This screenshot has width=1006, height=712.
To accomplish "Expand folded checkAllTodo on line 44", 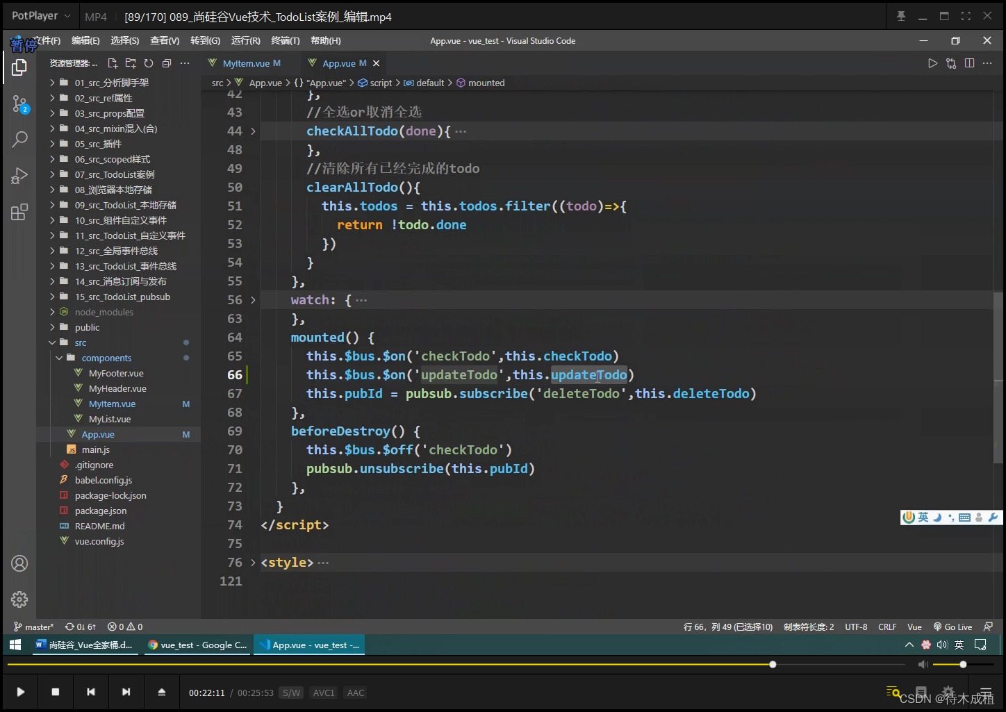I will coord(253,131).
